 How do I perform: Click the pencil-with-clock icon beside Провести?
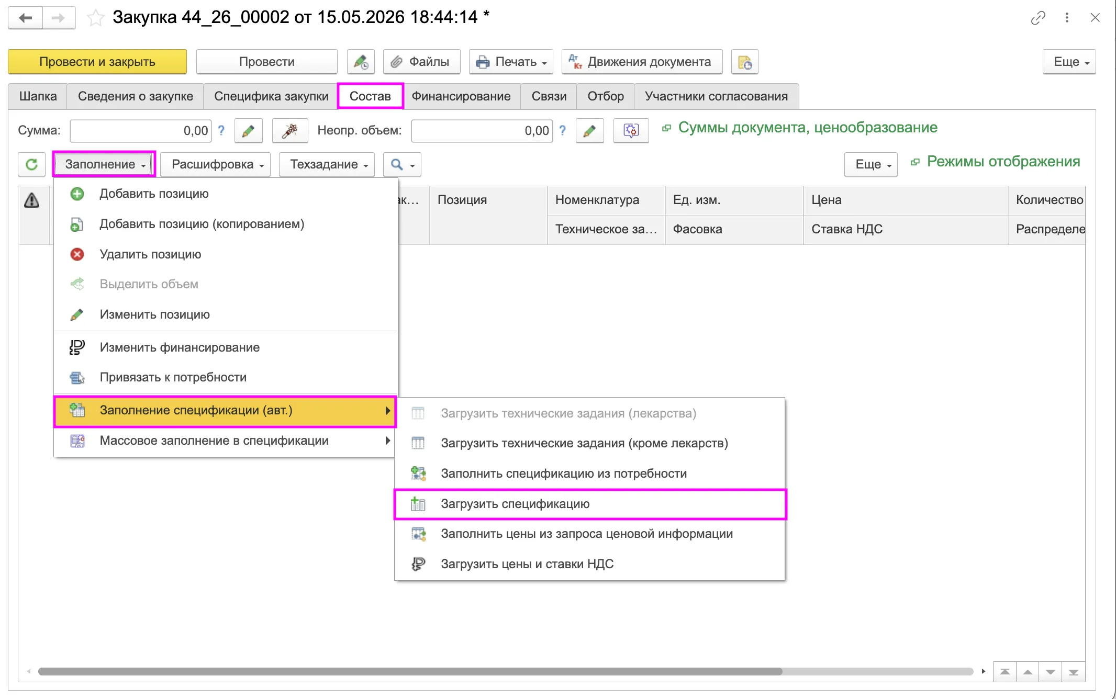(x=361, y=62)
